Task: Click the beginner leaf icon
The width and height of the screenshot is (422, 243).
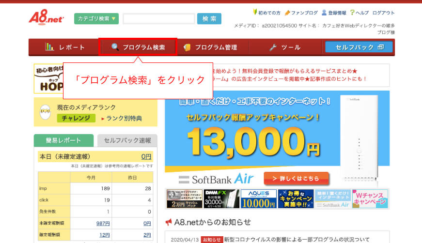Action: point(254,12)
